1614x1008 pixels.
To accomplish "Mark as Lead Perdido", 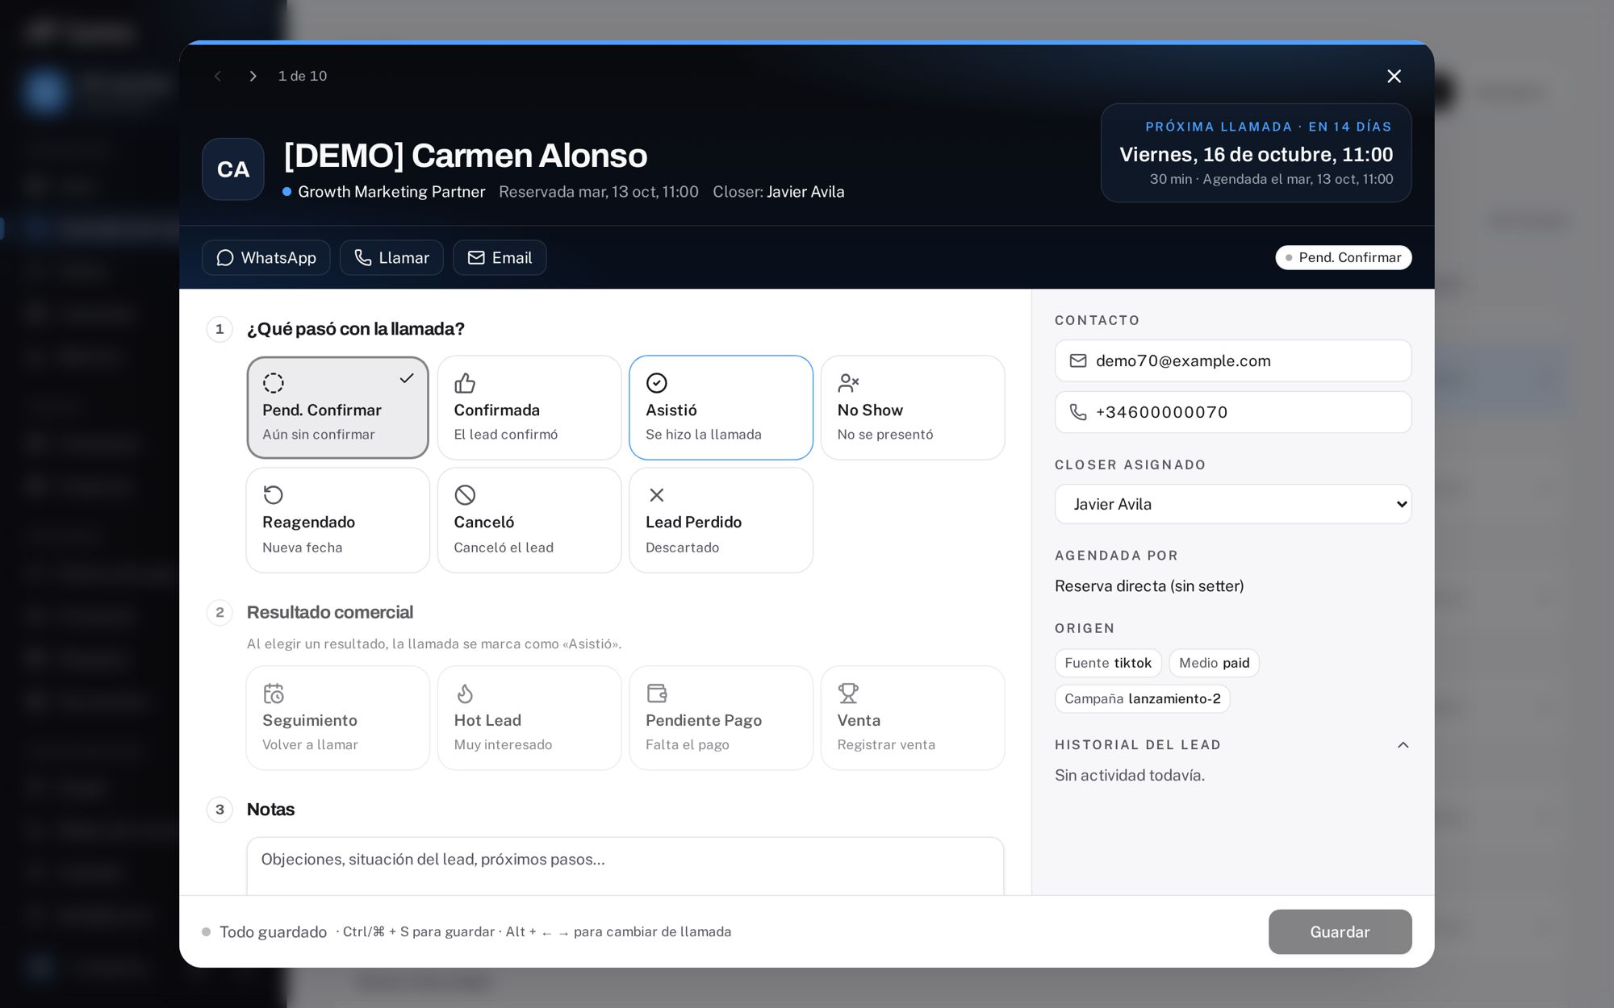I will 721,520.
